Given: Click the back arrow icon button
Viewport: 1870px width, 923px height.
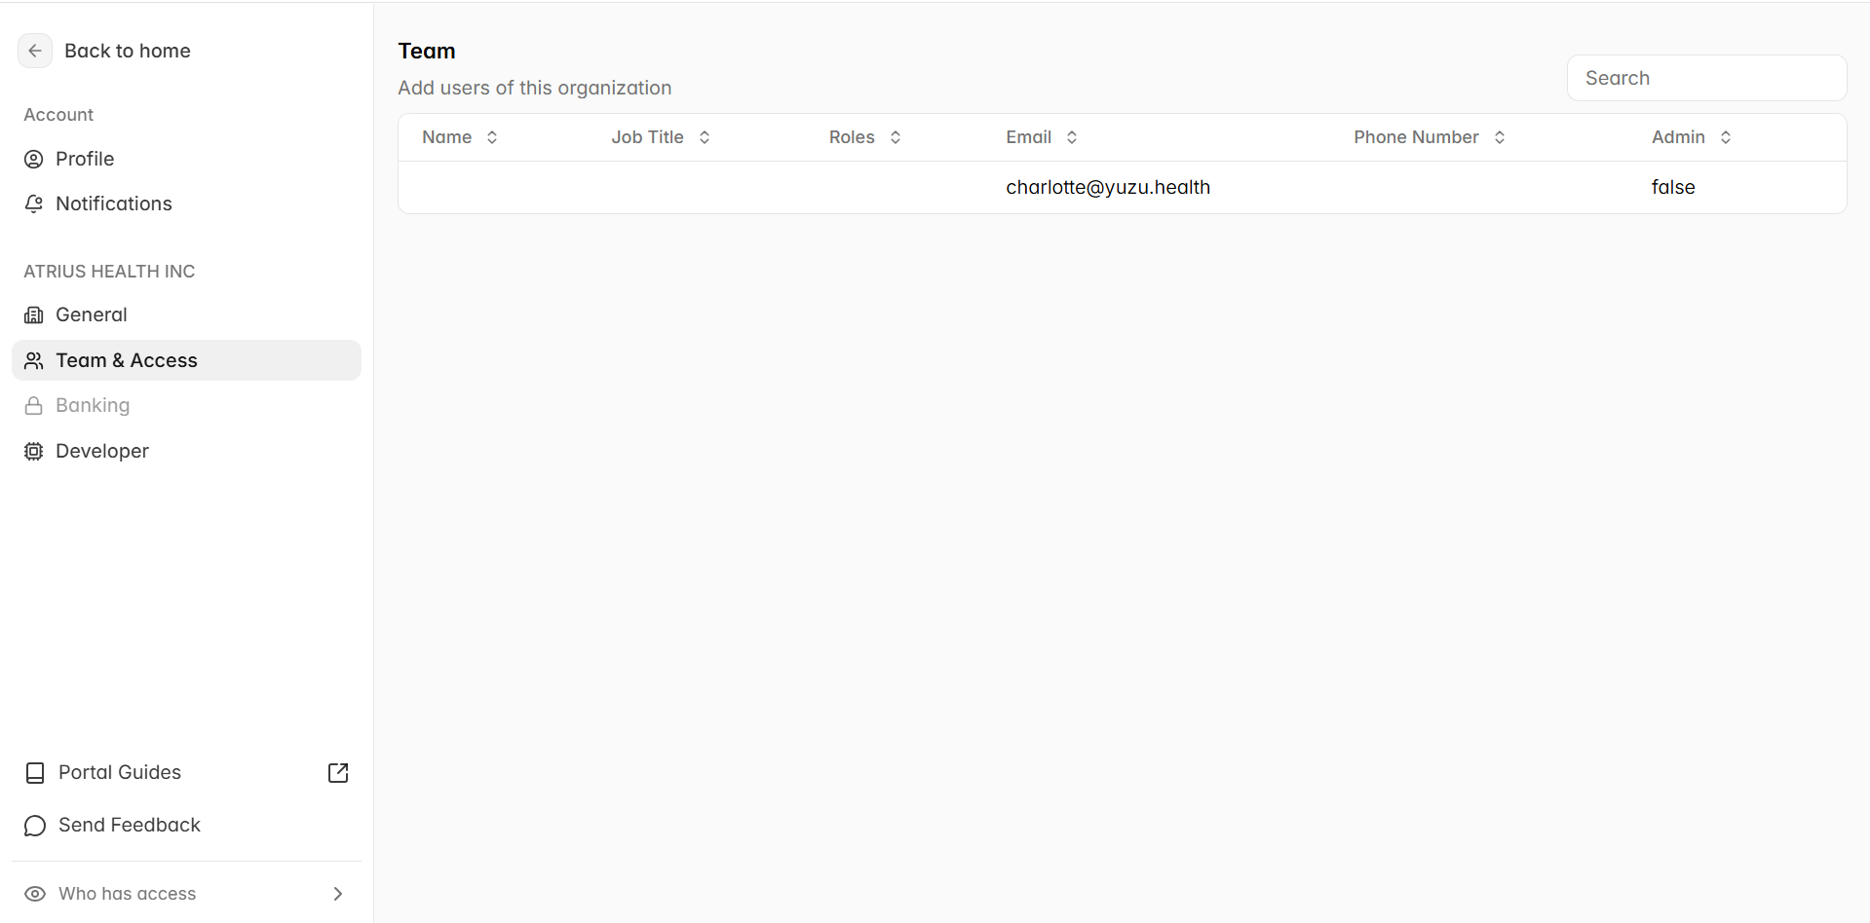Looking at the screenshot, I should click(x=35, y=51).
